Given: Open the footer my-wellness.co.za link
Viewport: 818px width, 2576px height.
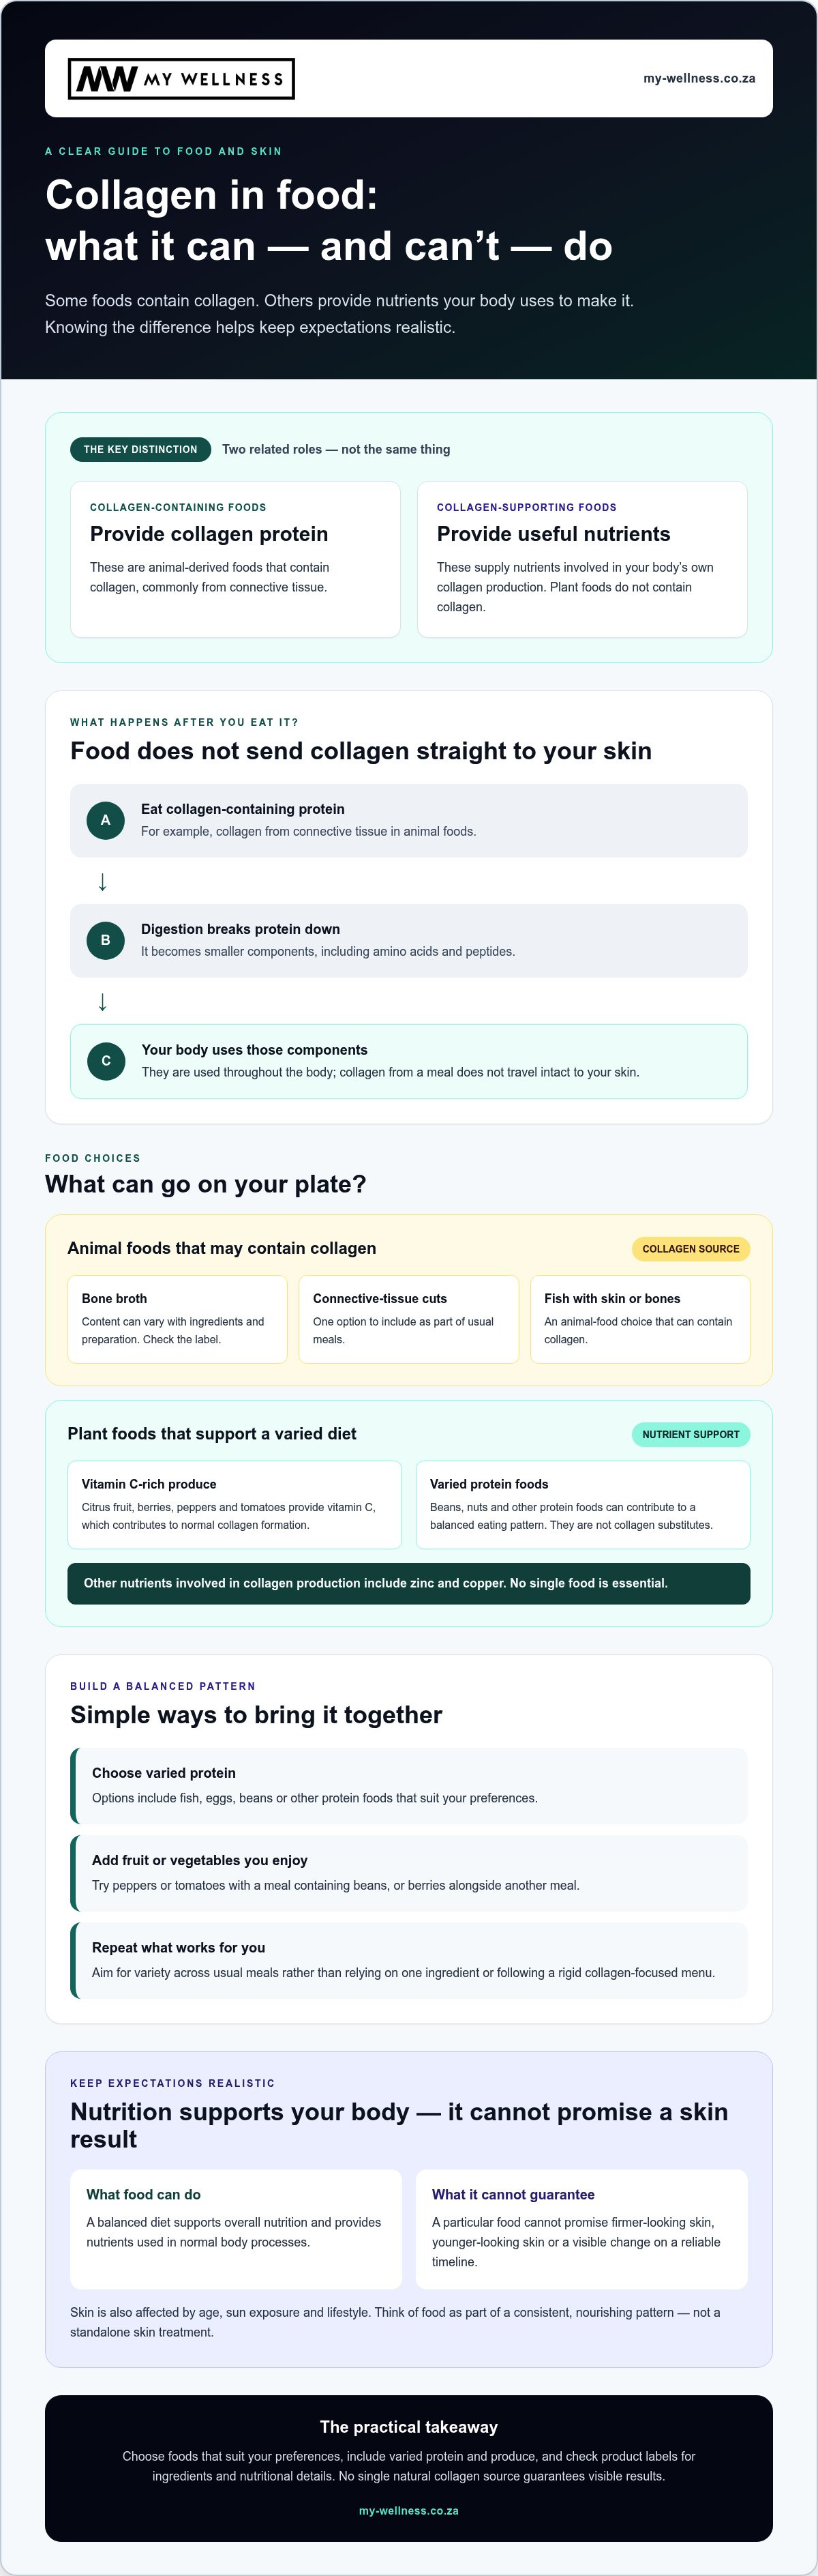Looking at the screenshot, I should pyautogui.click(x=408, y=2511).
